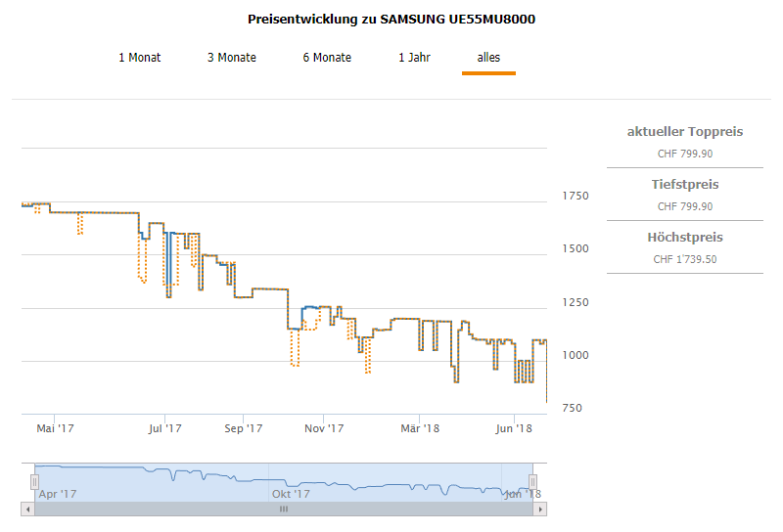Click the Mai '17 axis label

pyautogui.click(x=55, y=428)
